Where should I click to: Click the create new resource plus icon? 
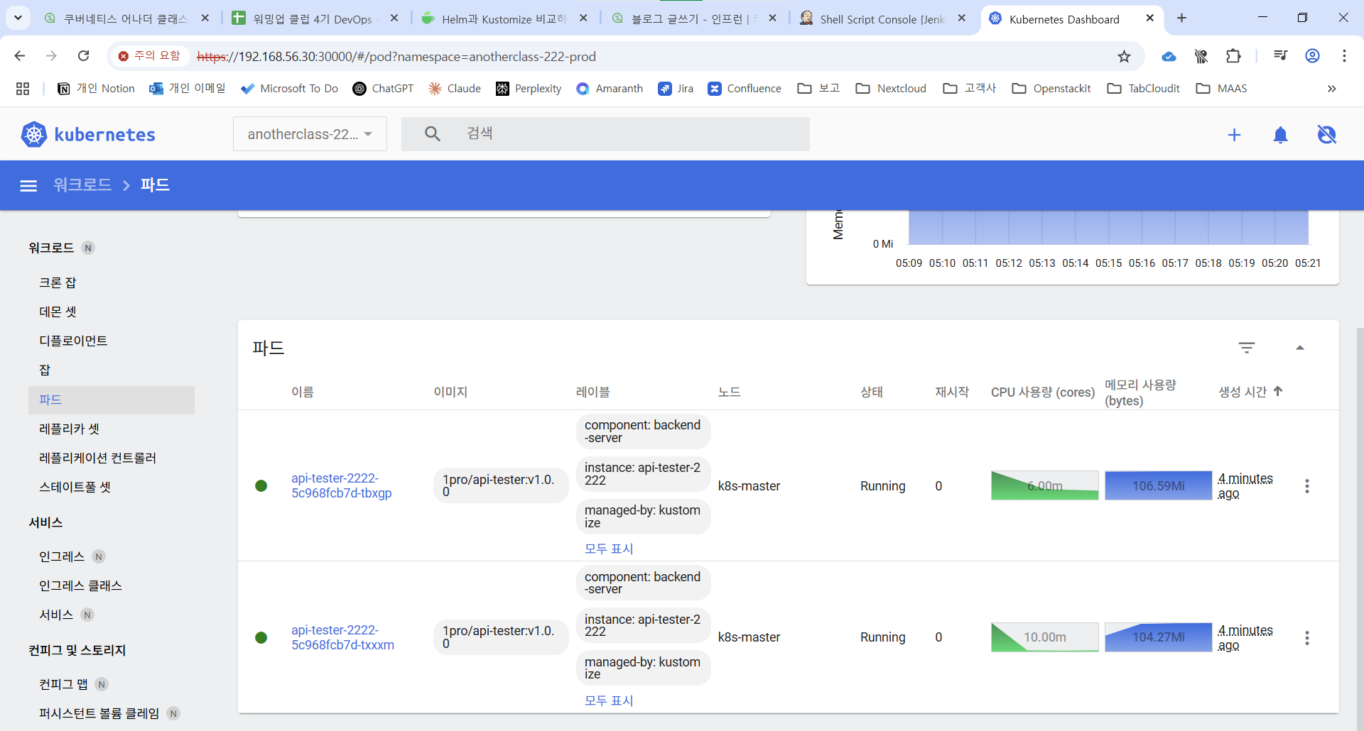coord(1234,135)
